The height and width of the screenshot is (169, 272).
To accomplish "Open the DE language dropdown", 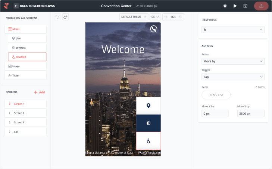I will coord(155,17).
